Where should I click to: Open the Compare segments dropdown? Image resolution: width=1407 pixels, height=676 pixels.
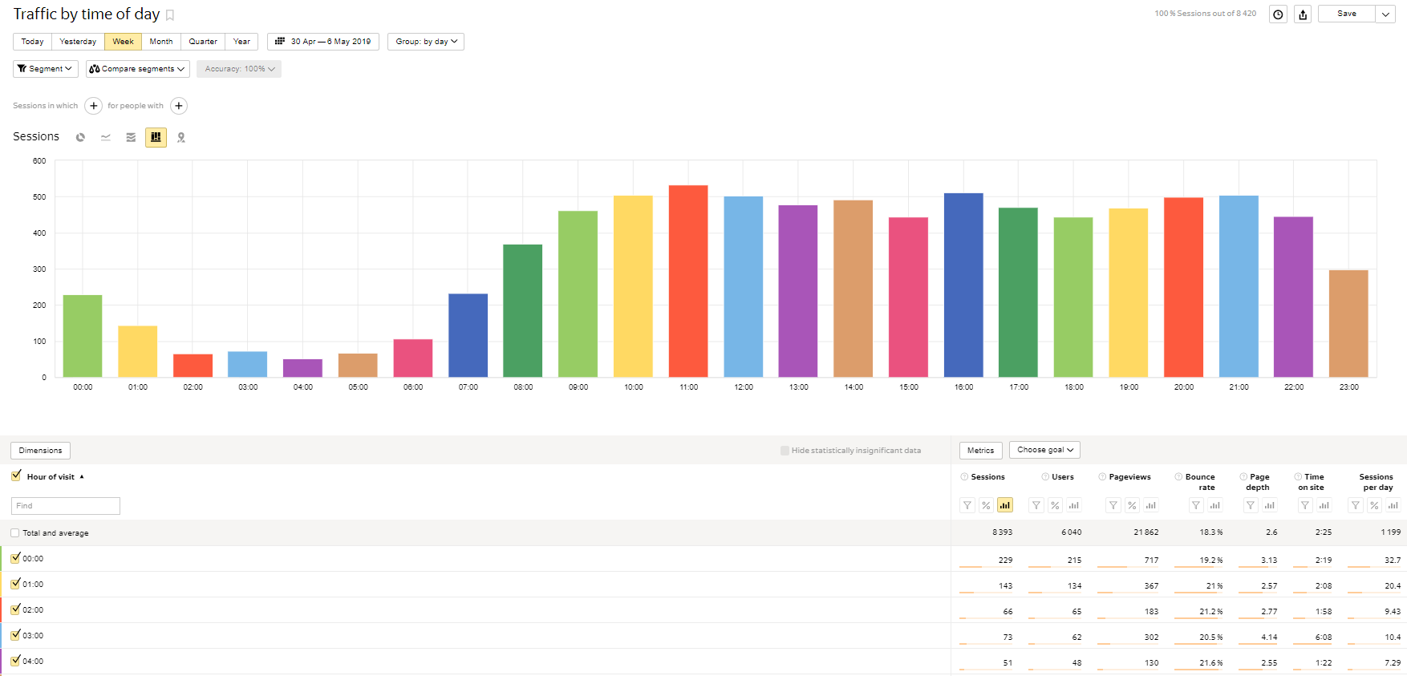coord(137,69)
